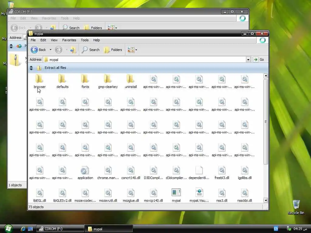Screen dimensions: 311x233
Task: Select the mypal executable icon
Action: (176, 193)
